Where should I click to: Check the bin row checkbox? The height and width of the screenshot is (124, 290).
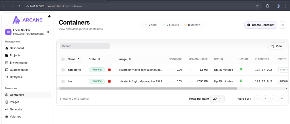coord(63,81)
